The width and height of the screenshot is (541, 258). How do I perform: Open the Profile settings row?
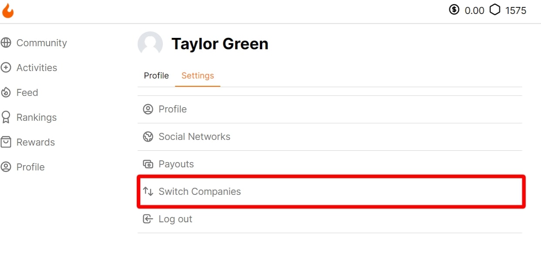(x=330, y=109)
